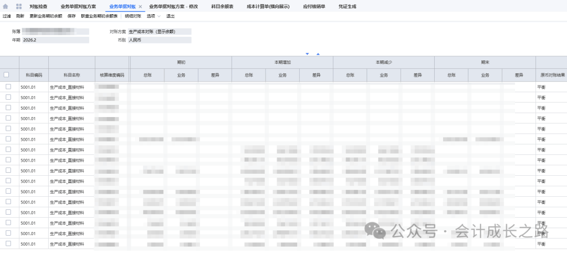Screen dimensions: 567x254
Task: Click the 刷新 toolbar button
Action: click(20, 16)
